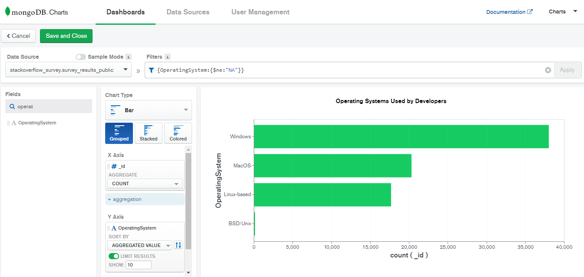The height and width of the screenshot is (277, 584).
Task: Open the Bar chart type dropdown
Action: click(148, 110)
